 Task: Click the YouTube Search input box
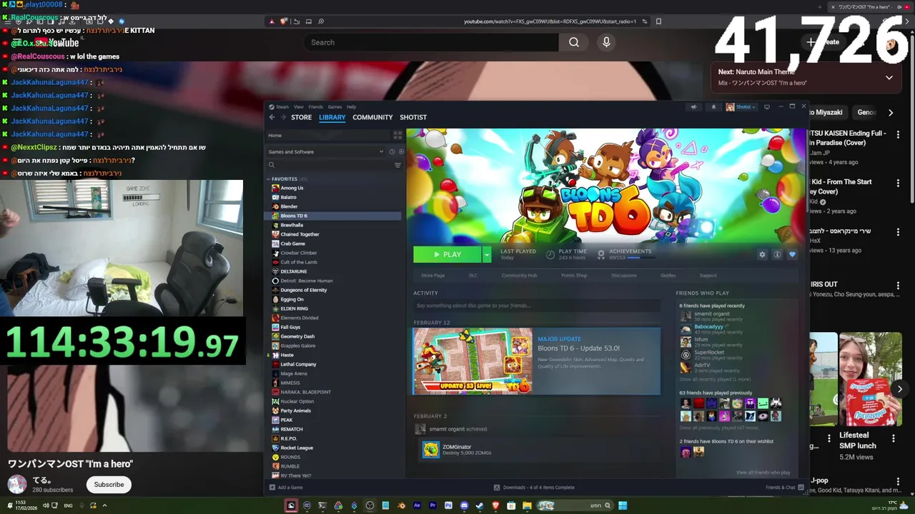click(432, 42)
